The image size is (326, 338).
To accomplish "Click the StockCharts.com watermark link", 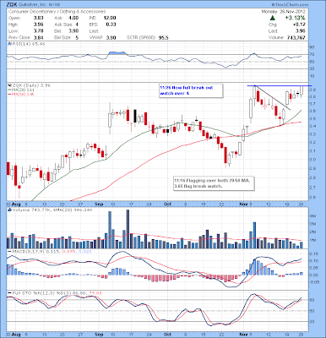I will (x=291, y=5).
